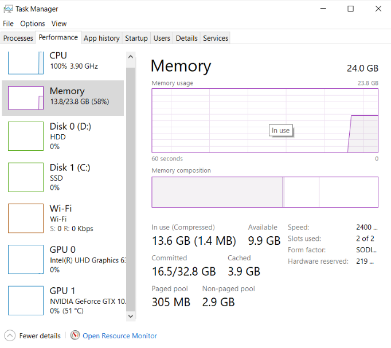The width and height of the screenshot is (391, 348).
Task: Click the Memory composition bar's in-use segment
Action: point(217,192)
